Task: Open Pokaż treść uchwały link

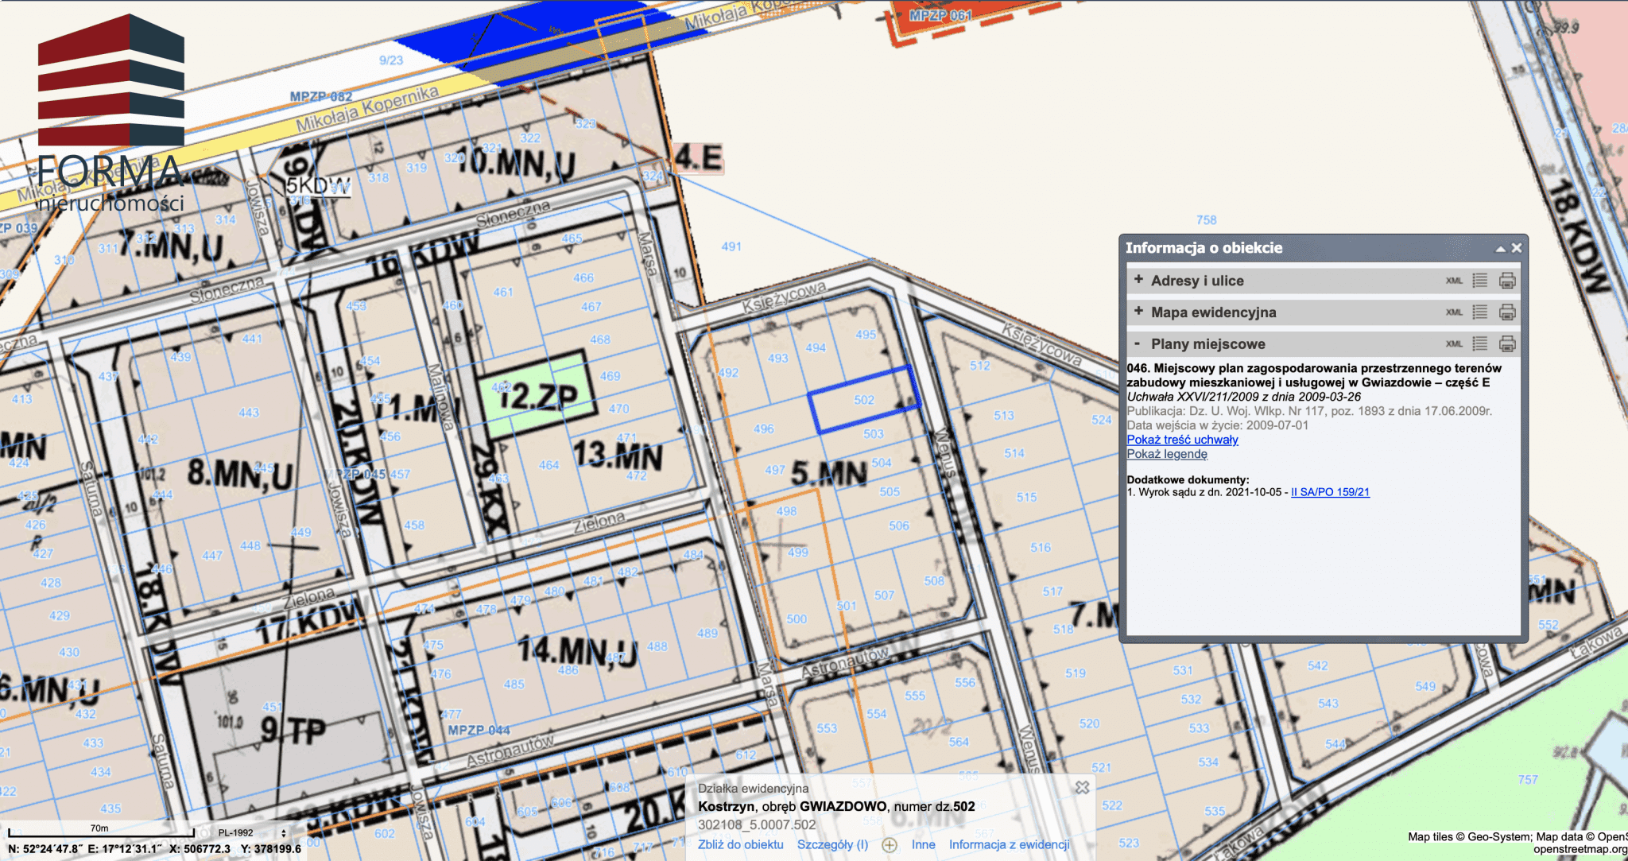Action: pyautogui.click(x=1182, y=440)
